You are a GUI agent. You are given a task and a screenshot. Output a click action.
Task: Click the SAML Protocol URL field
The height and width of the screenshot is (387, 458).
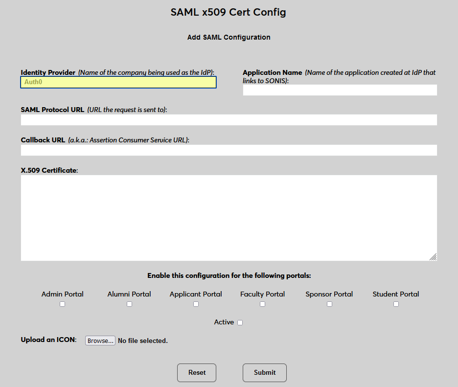[x=229, y=119]
